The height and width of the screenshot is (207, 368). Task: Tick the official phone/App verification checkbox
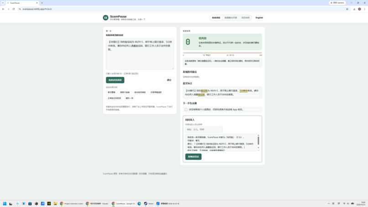186,110
